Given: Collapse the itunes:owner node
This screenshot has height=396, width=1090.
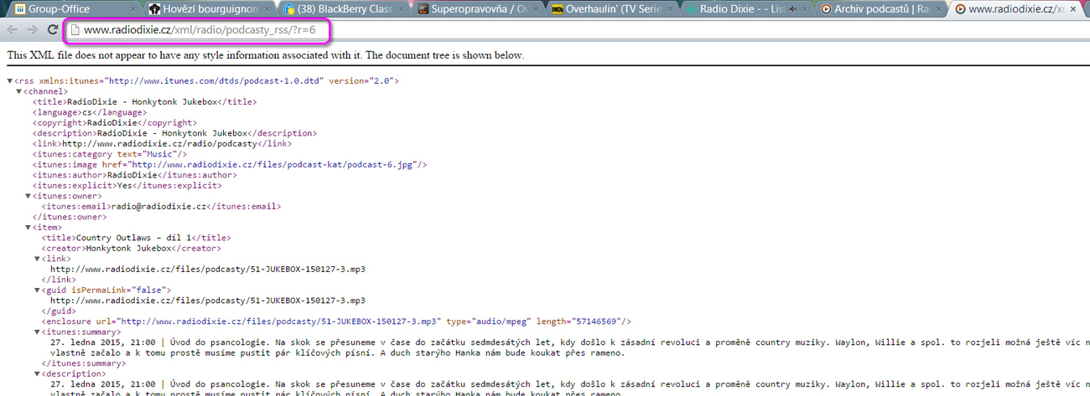Looking at the screenshot, I should [29, 196].
